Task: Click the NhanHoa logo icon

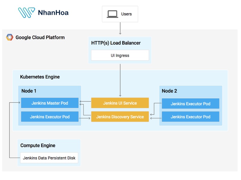Action: click(27, 13)
